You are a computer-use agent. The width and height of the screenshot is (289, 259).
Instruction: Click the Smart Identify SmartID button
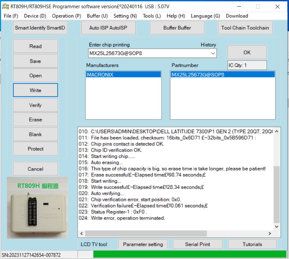tap(40, 28)
